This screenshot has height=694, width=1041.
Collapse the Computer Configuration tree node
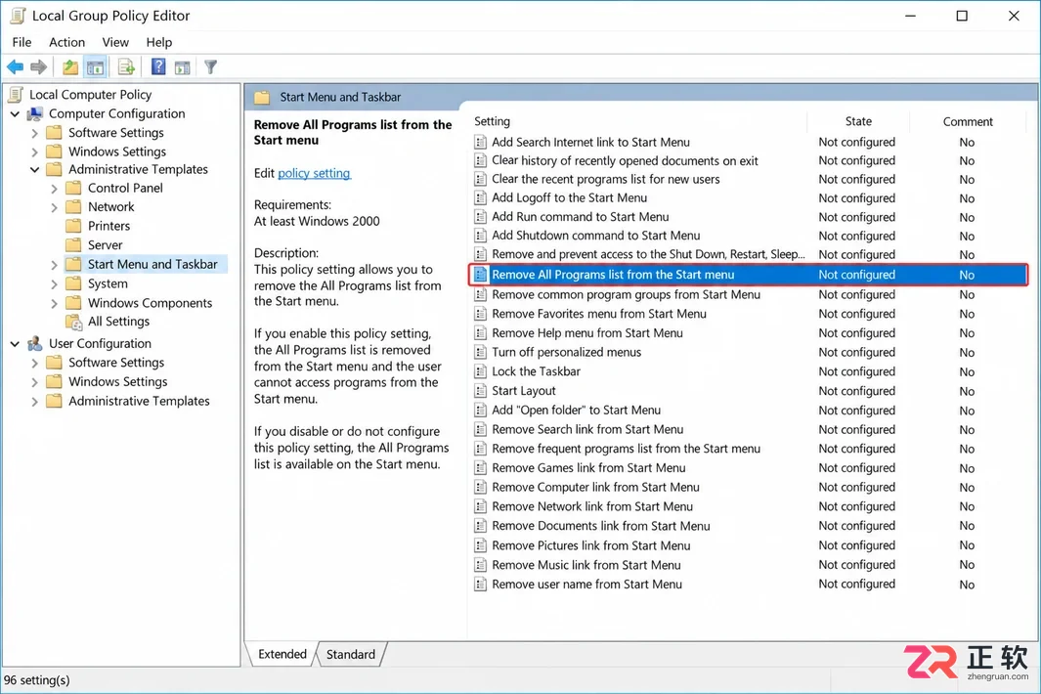click(16, 114)
